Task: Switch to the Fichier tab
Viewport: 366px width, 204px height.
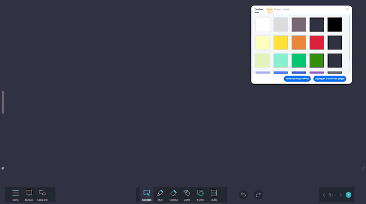Action: click(x=286, y=9)
